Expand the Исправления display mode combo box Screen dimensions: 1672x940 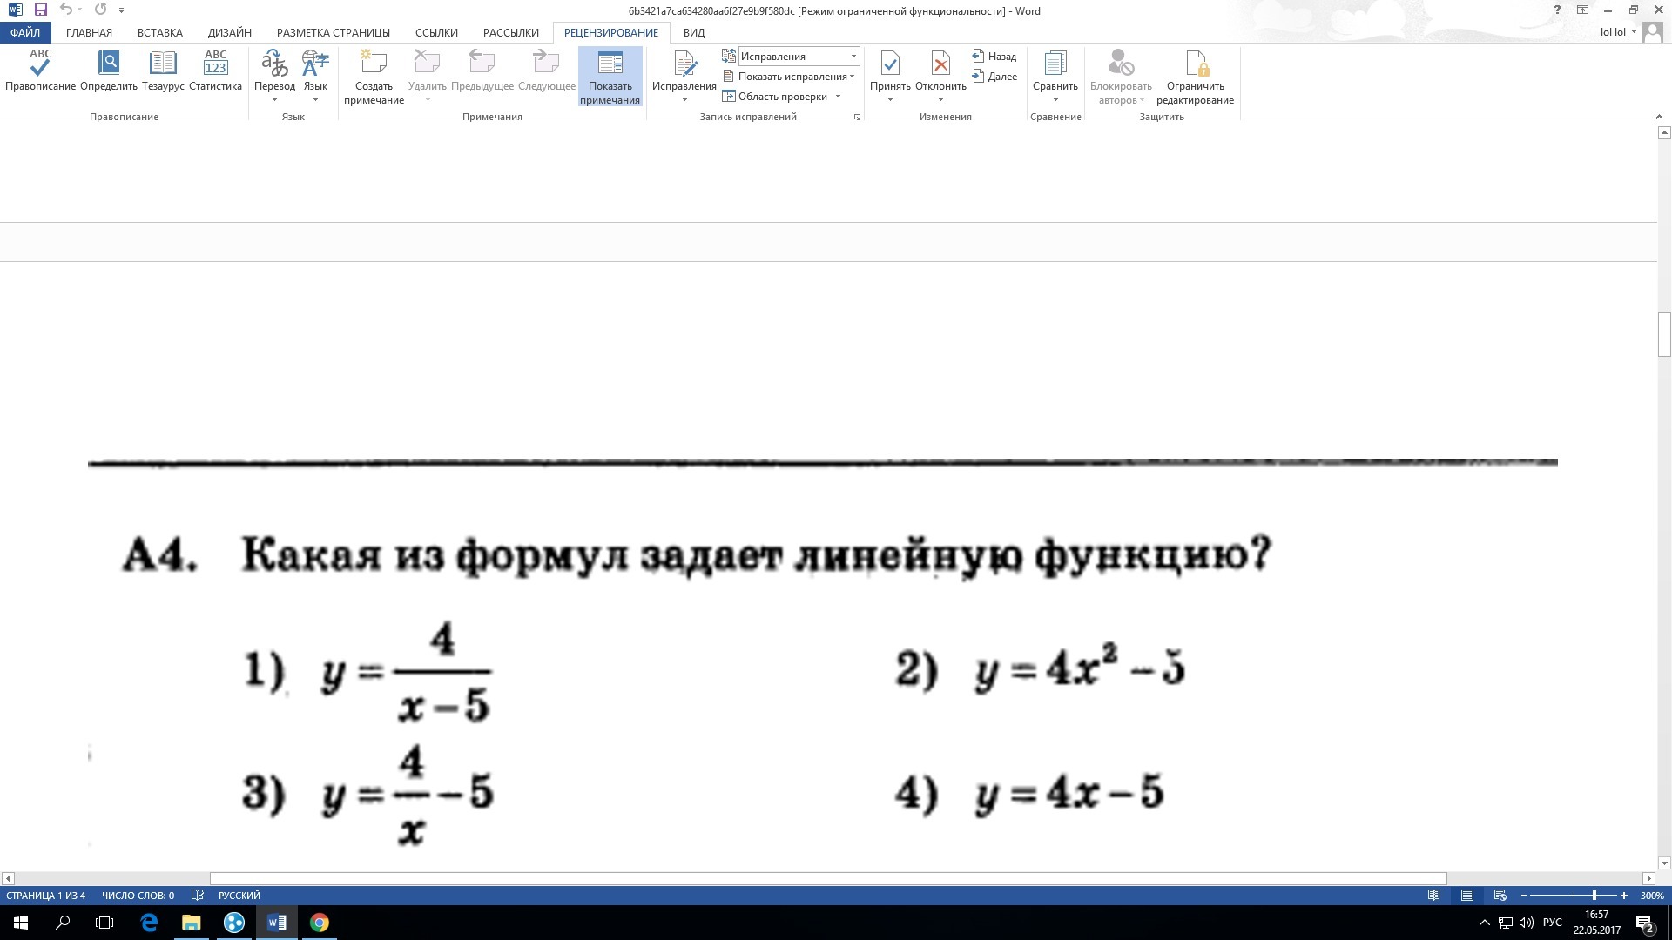pos(853,57)
